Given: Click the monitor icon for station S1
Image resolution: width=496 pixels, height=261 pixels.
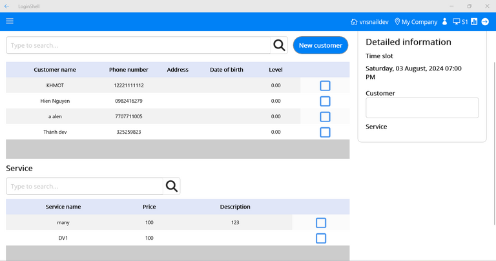Looking at the screenshot, I should 457,22.
